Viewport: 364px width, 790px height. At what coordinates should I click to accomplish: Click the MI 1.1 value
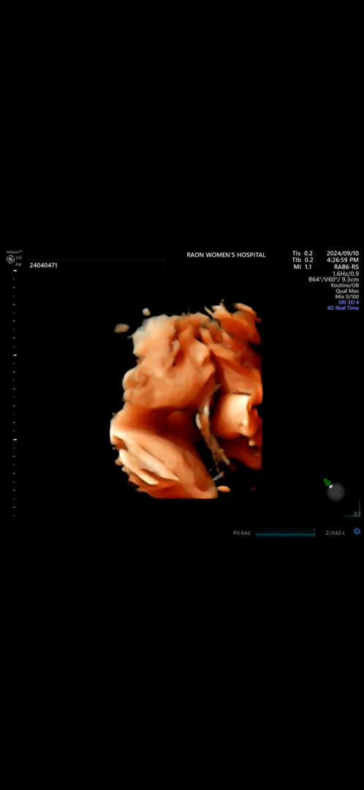[x=303, y=267]
